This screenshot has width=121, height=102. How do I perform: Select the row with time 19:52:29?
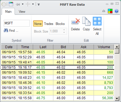(x=58, y=57)
